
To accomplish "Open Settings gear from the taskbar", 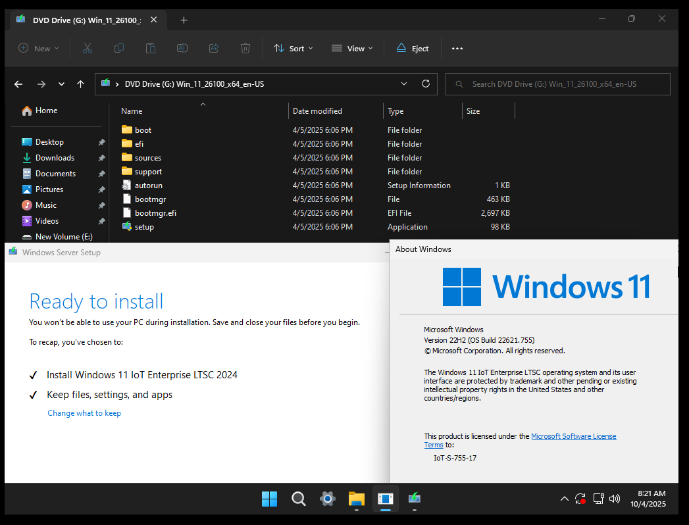I will [x=327, y=499].
